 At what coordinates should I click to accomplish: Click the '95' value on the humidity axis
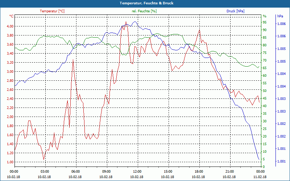265,22
